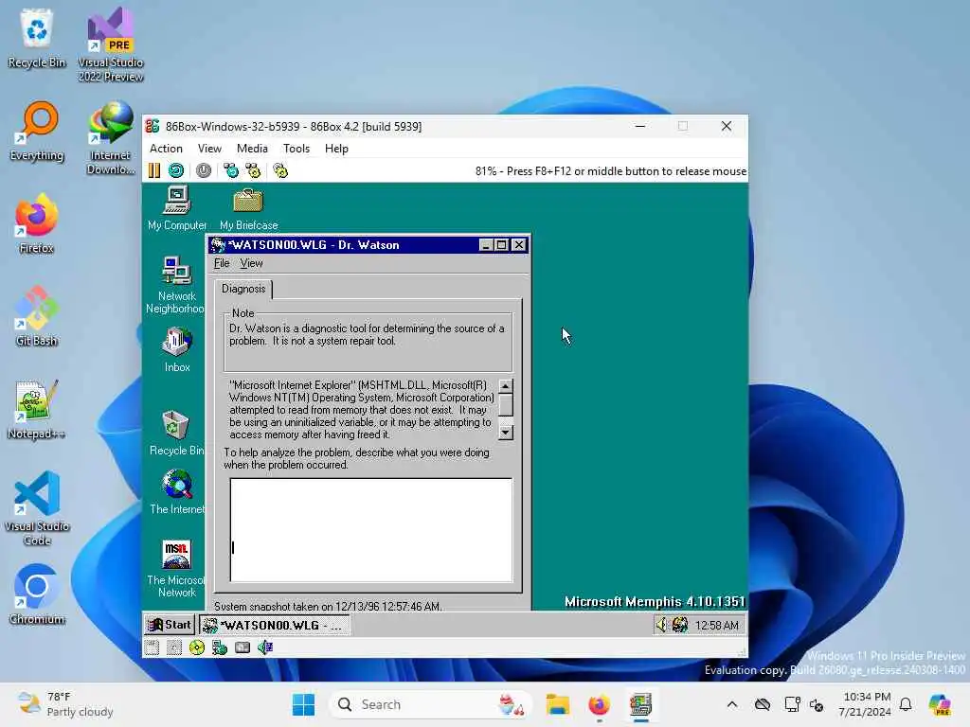Click the Windows taskbar Search box
The height and width of the screenshot is (727, 970).
(431, 704)
